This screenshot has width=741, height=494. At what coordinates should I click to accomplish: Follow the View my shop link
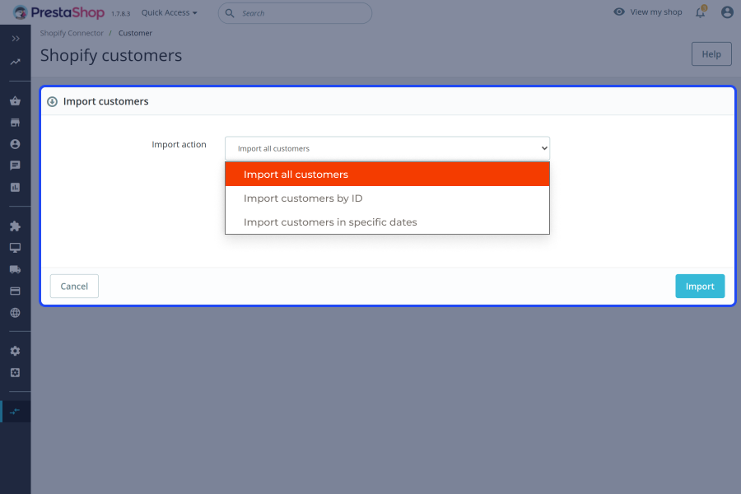648,12
